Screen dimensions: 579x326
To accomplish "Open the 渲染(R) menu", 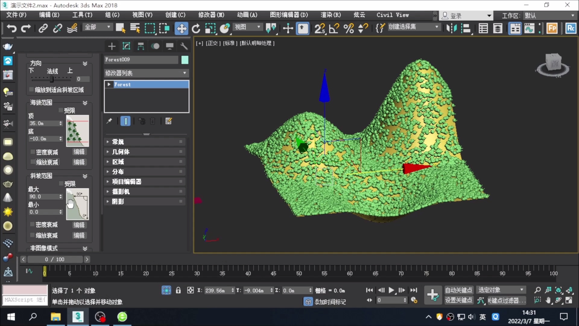I will pos(331,15).
